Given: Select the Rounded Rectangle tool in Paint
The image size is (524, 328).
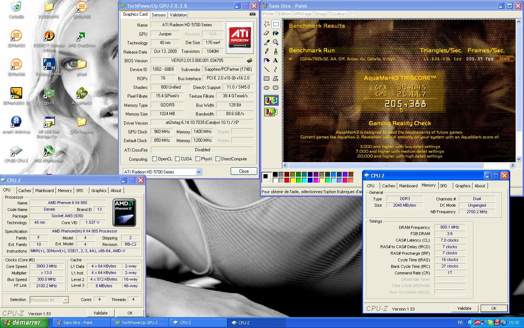Looking at the screenshot, I should click(x=275, y=87).
